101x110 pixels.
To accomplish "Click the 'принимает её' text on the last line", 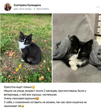I will click(x=12, y=106).
